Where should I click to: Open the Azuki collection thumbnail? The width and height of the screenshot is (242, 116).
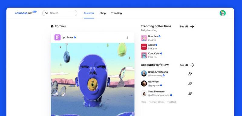144,47
